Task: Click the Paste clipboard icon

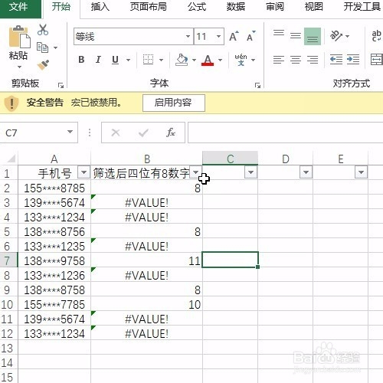Action: [19, 37]
